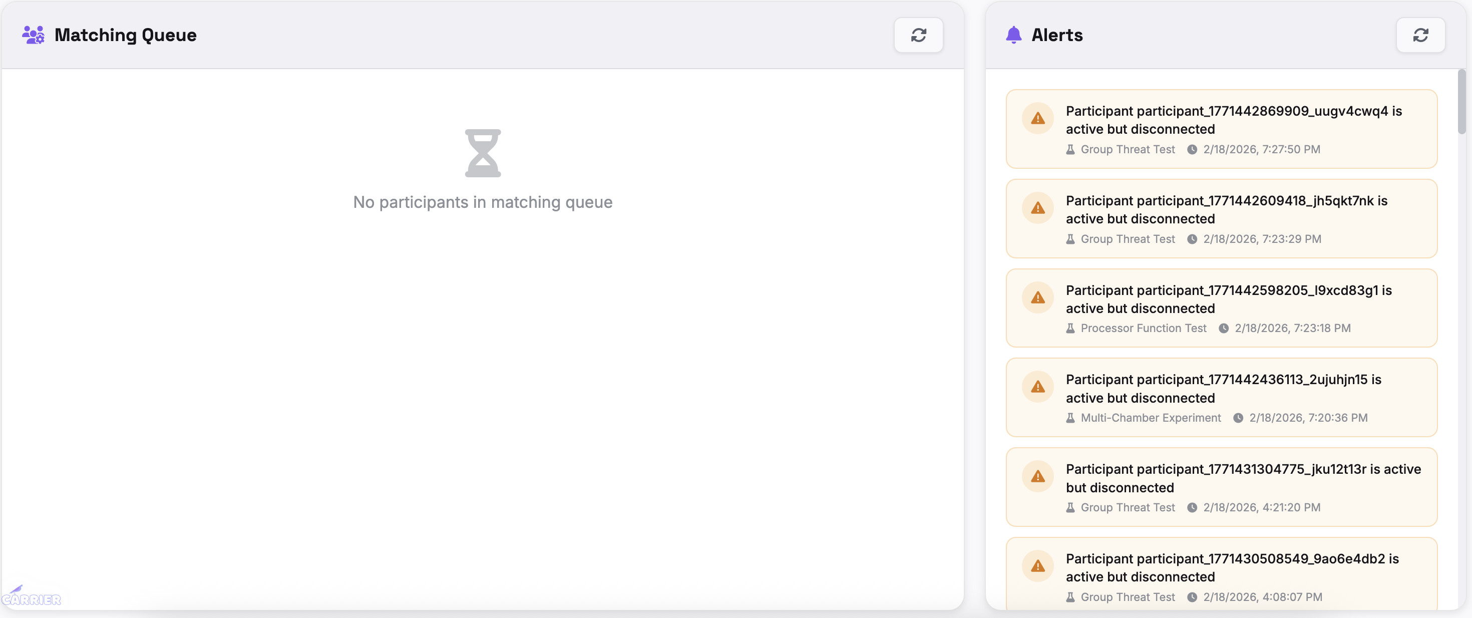
Task: Click the participants icon beside Matching Queue title
Action: (33, 35)
